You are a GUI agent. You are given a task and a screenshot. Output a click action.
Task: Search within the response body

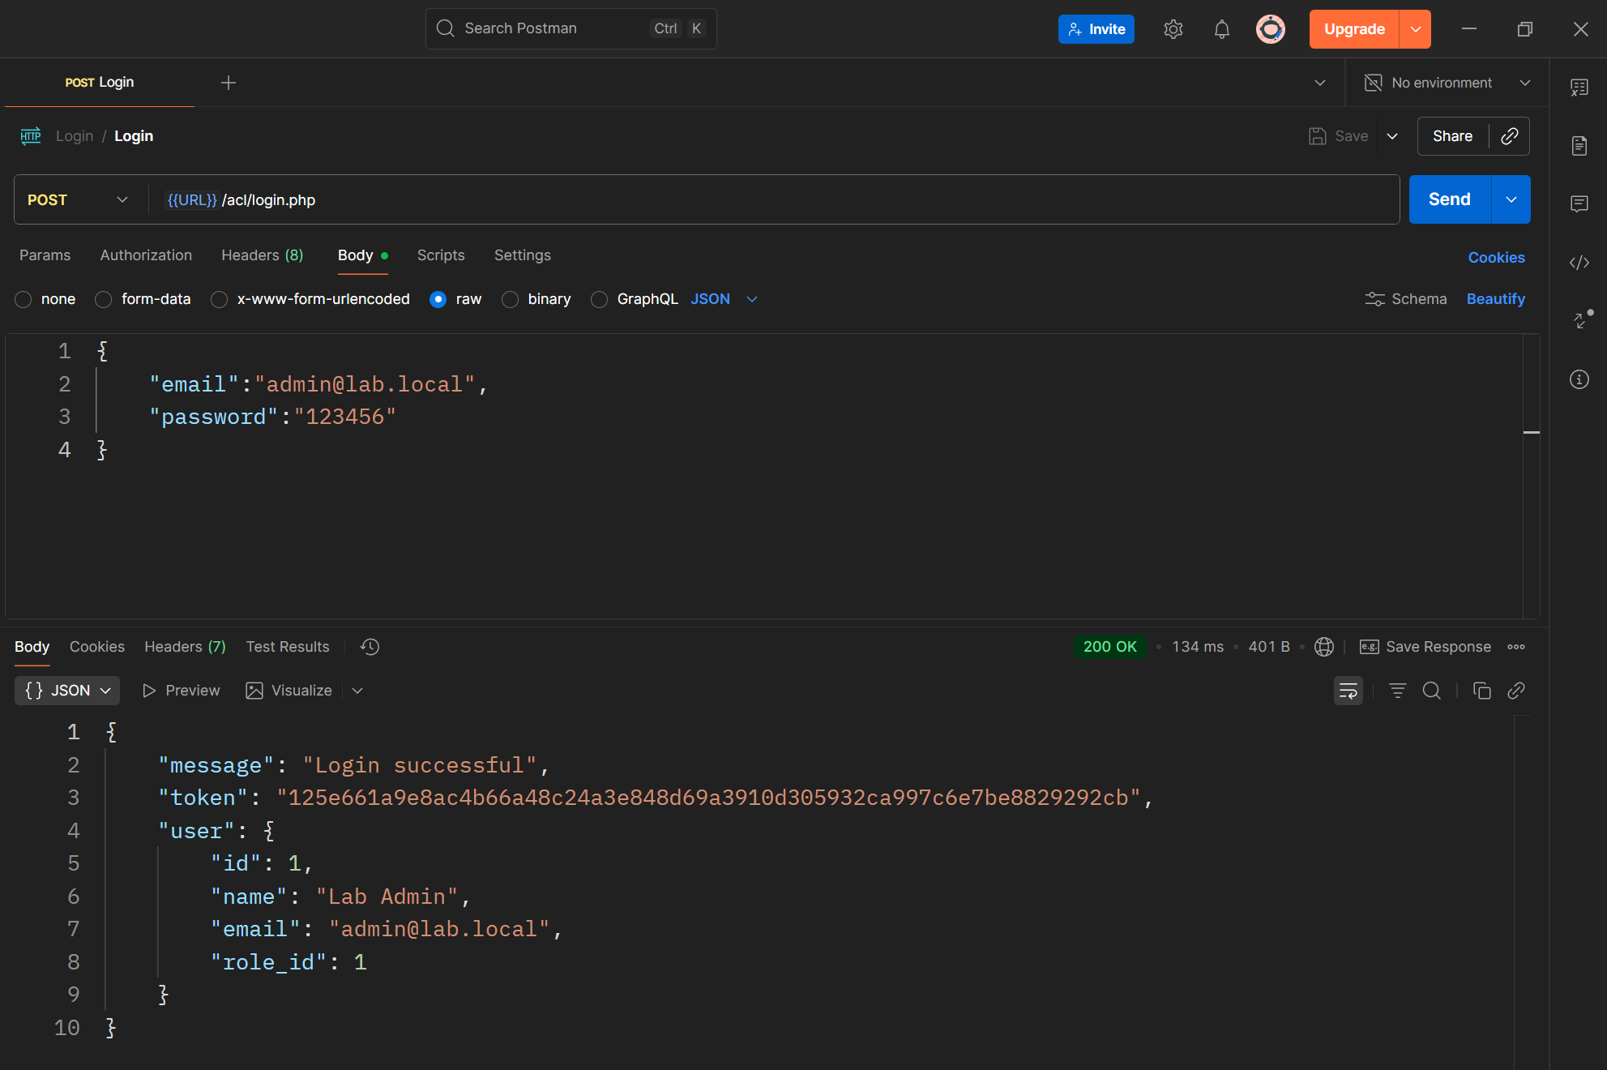click(1432, 691)
